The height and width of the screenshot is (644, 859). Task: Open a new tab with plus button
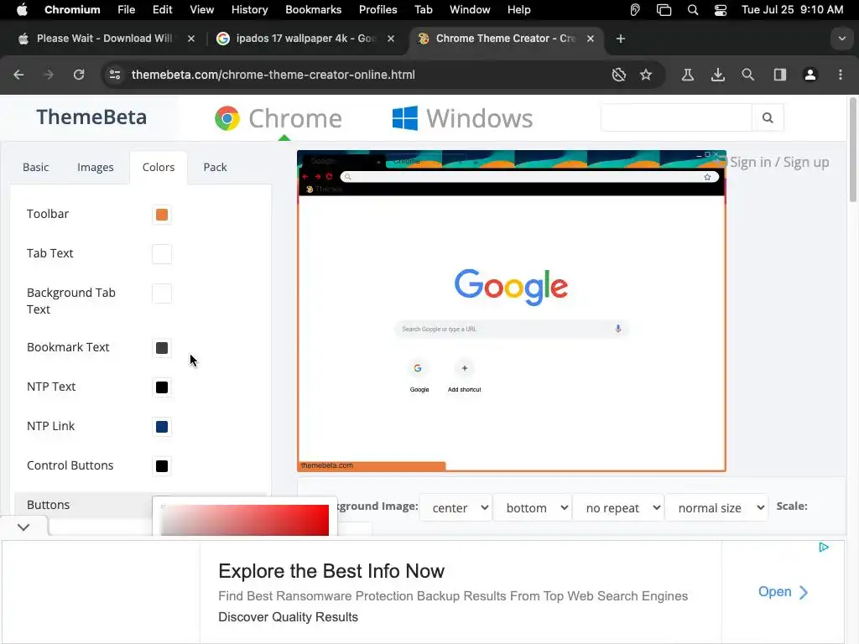[x=620, y=39]
